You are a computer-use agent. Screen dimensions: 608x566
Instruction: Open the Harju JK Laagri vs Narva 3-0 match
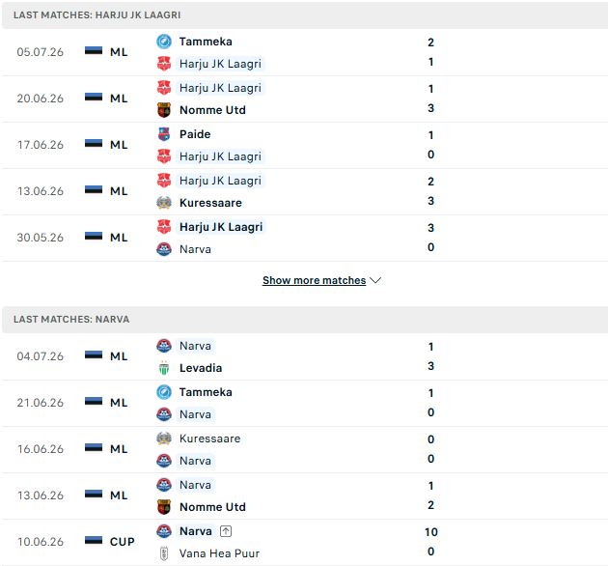coord(304,238)
